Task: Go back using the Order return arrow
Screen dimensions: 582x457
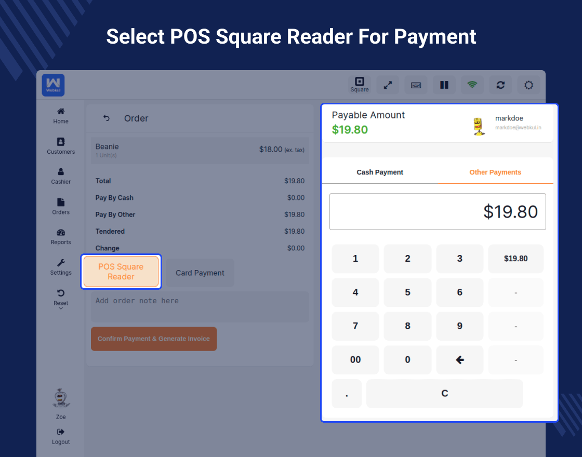Action: coord(106,118)
